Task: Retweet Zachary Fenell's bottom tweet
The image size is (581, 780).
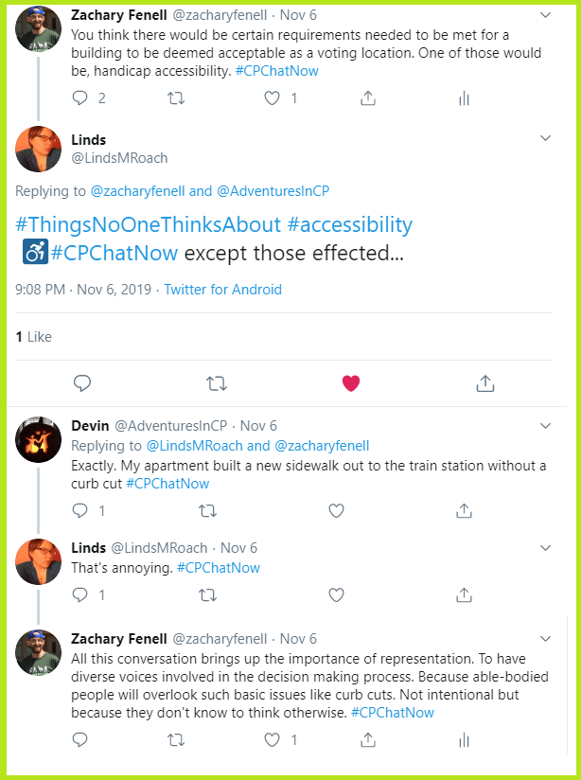Action: pos(176,739)
